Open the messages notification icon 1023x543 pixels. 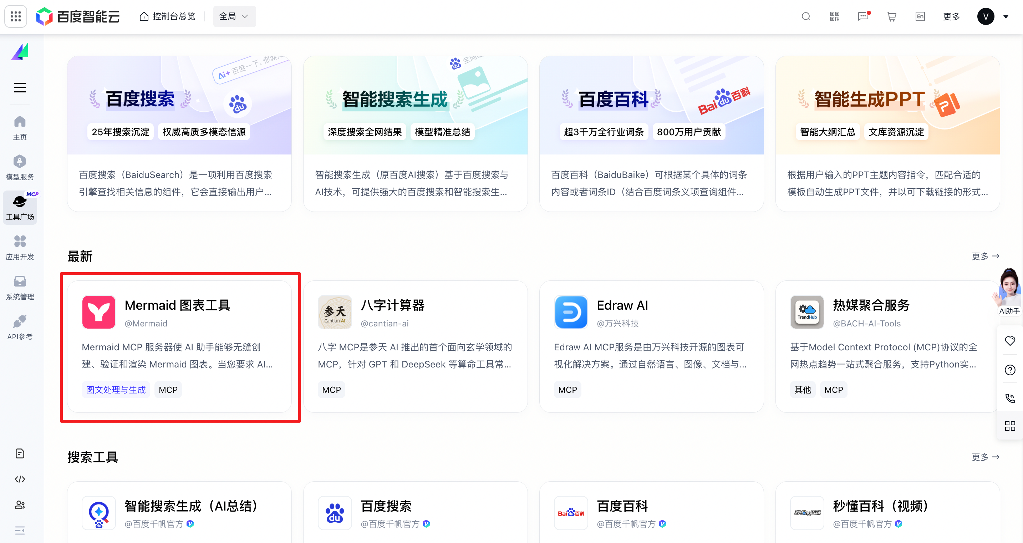(x=863, y=16)
